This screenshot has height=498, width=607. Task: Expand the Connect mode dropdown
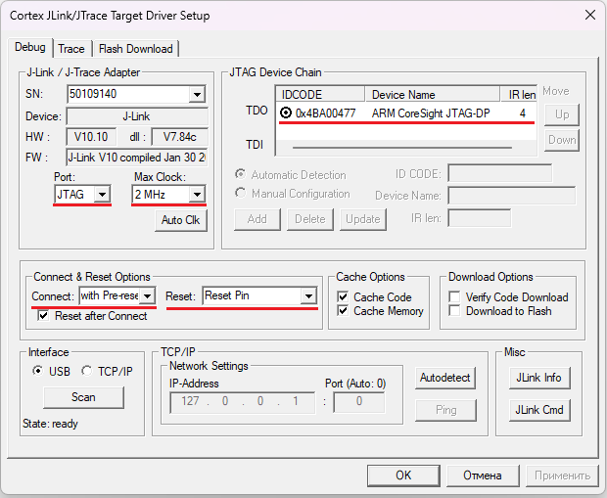coord(148,295)
